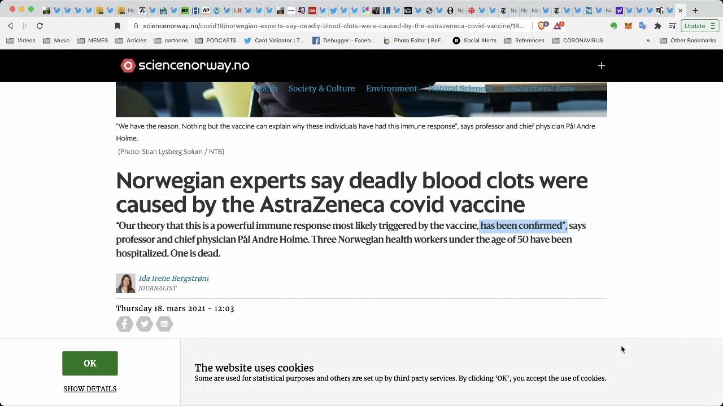Open the CORONAVIRUS bookmarks folder
723x406 pixels.
[577, 41]
